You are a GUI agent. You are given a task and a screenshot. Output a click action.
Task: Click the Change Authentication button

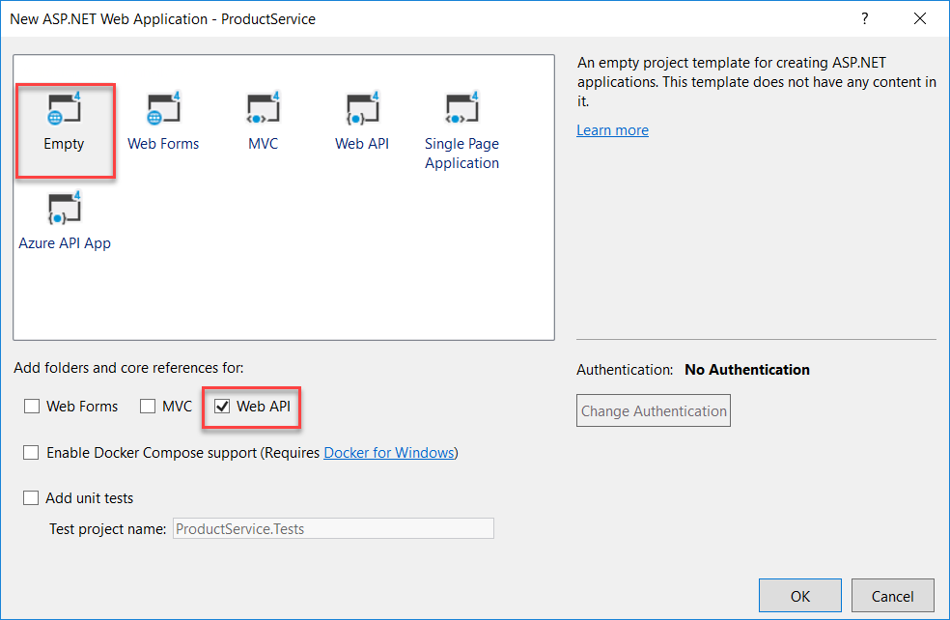coord(653,410)
